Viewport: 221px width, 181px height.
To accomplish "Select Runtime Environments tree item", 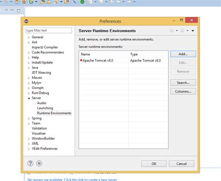I will pyautogui.click(x=54, y=113).
